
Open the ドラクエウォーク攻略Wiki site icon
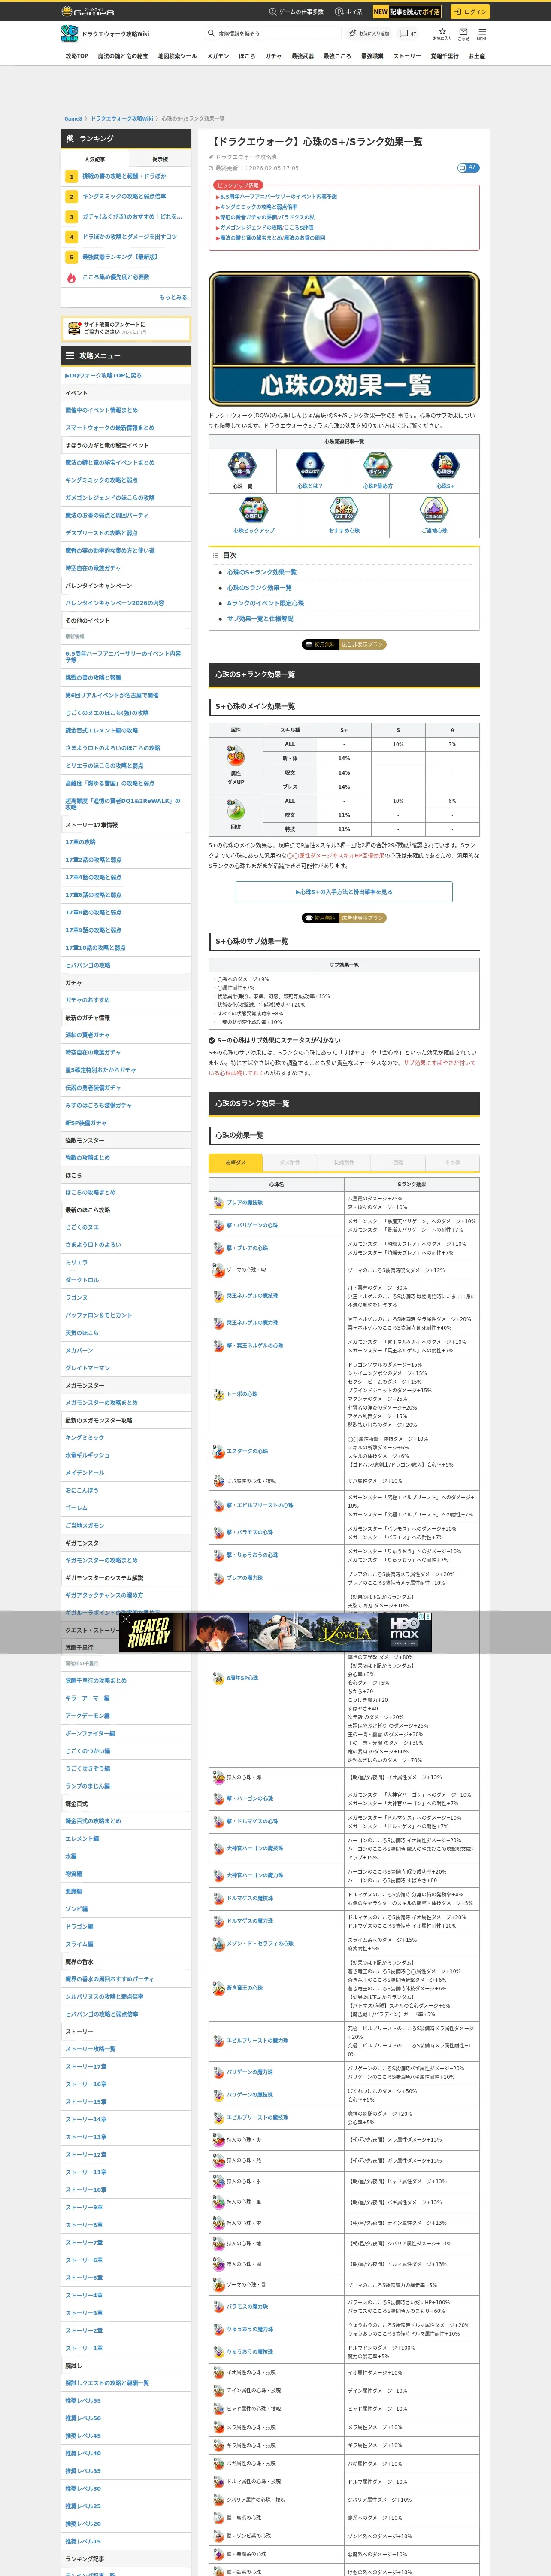click(70, 34)
